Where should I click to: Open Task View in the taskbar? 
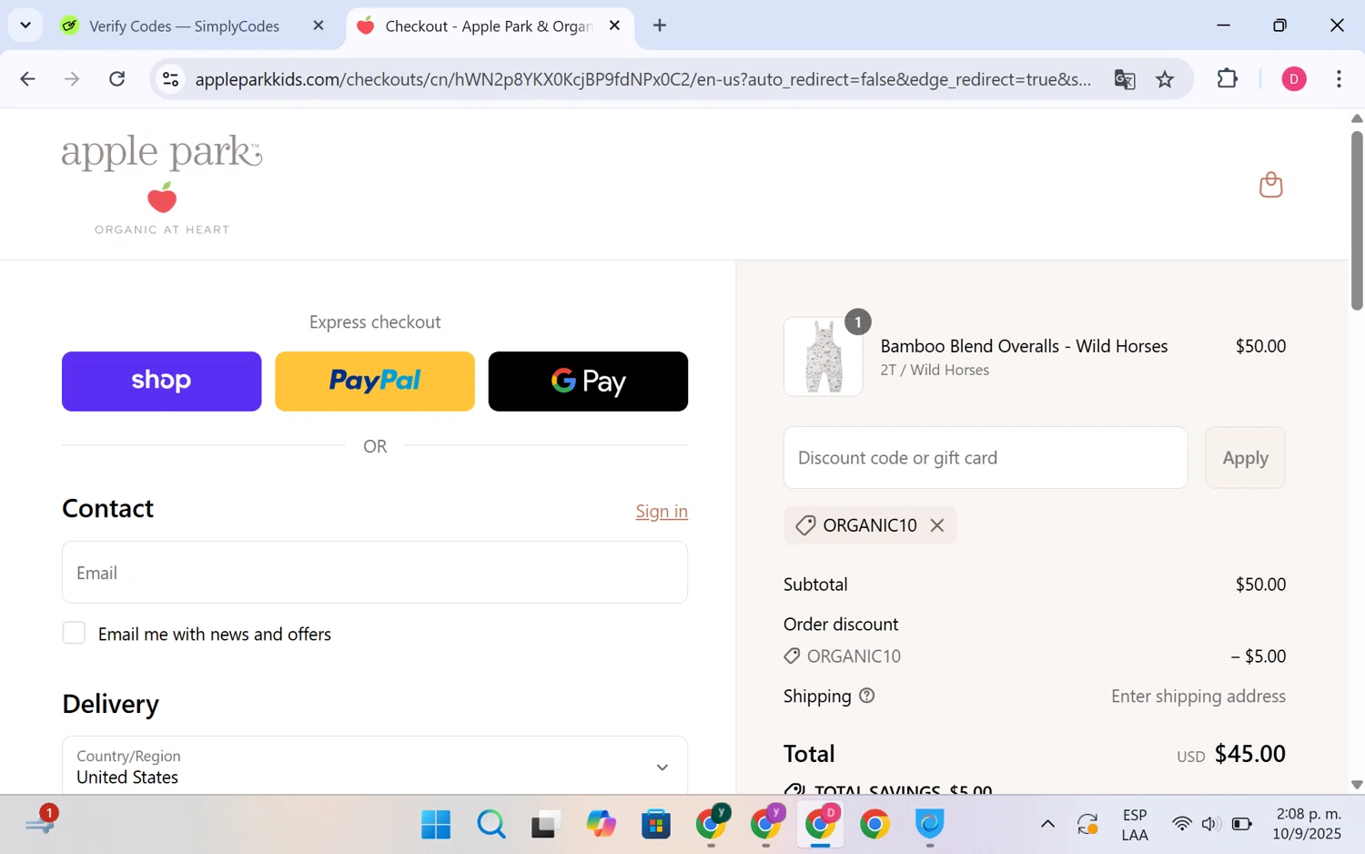coord(544,824)
